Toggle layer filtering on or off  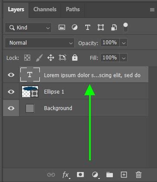pos(125,27)
